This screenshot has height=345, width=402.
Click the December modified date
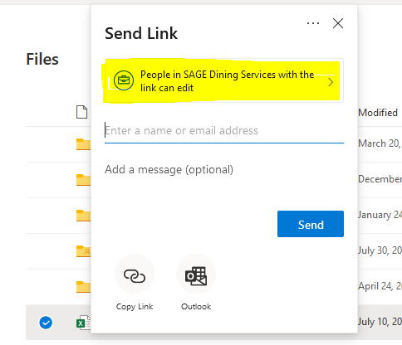[x=380, y=179]
